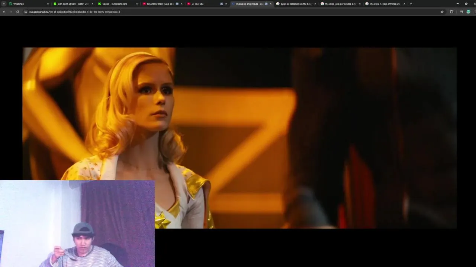Open 'The Boys, A-Train enfrenta' tab
This screenshot has height=267, width=476.
[385, 4]
